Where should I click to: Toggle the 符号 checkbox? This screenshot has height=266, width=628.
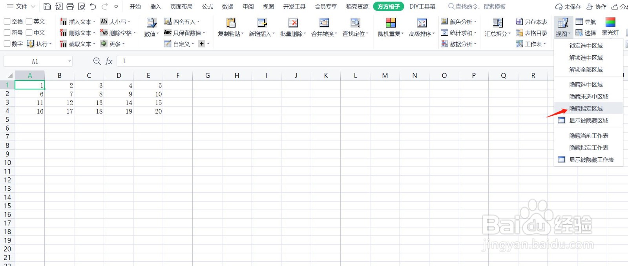[7, 32]
